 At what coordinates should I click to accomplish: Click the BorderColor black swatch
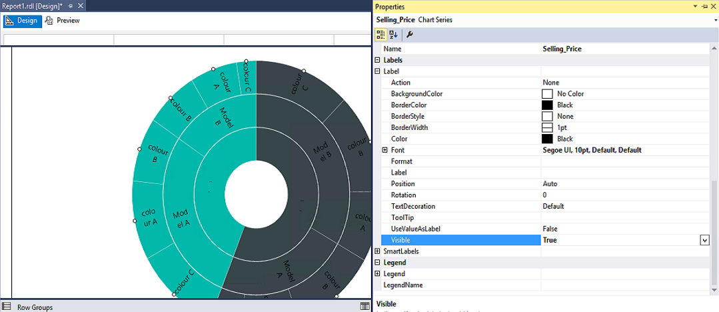point(547,105)
